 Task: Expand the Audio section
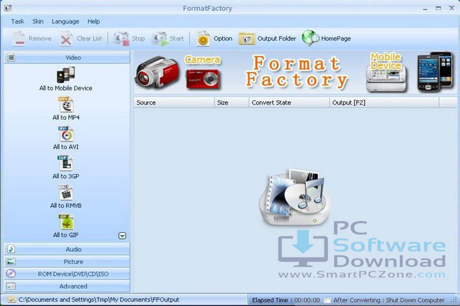click(x=67, y=249)
